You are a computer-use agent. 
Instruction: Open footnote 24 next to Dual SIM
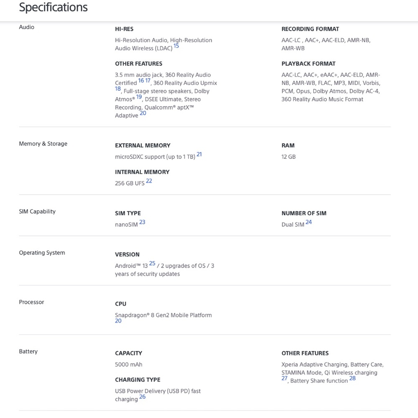click(309, 222)
